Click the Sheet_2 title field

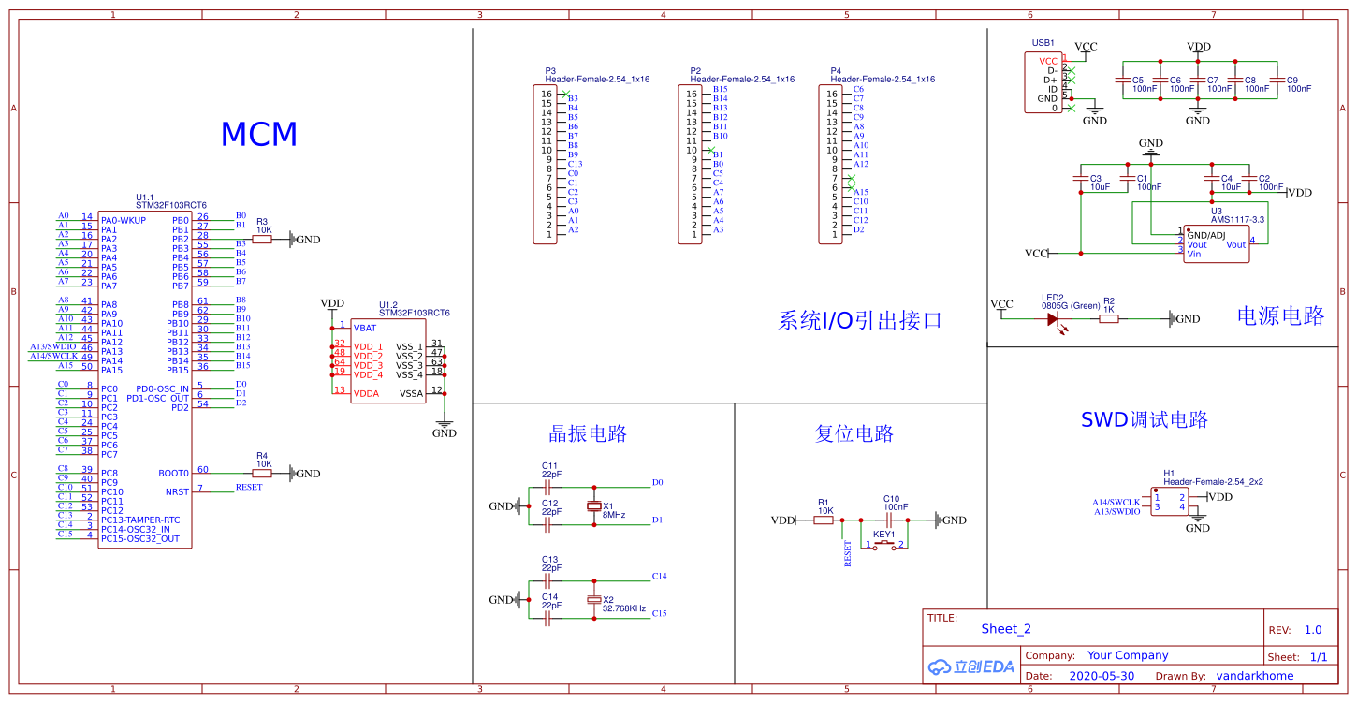pos(1006,629)
